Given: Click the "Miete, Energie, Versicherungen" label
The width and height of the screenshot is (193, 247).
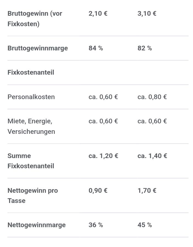Looking at the screenshot, I should (31, 126).
